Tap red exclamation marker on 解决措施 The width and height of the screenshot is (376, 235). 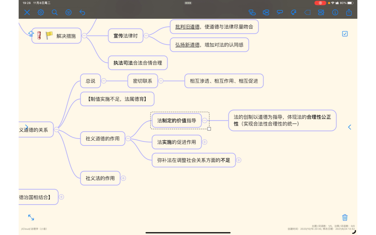[39, 35]
